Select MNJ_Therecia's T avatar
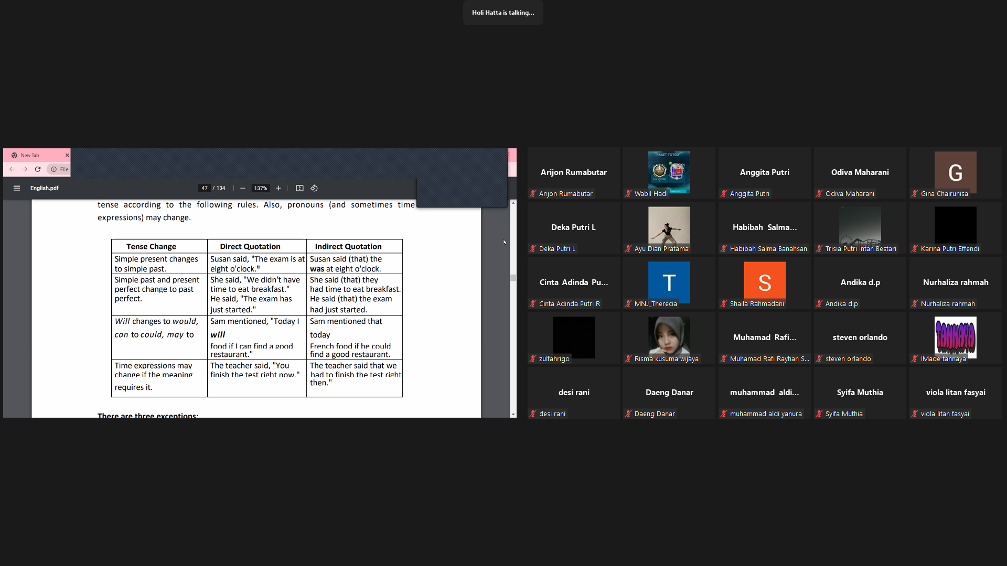The image size is (1007, 566). (669, 282)
